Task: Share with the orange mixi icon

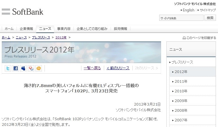Action: coord(39,68)
